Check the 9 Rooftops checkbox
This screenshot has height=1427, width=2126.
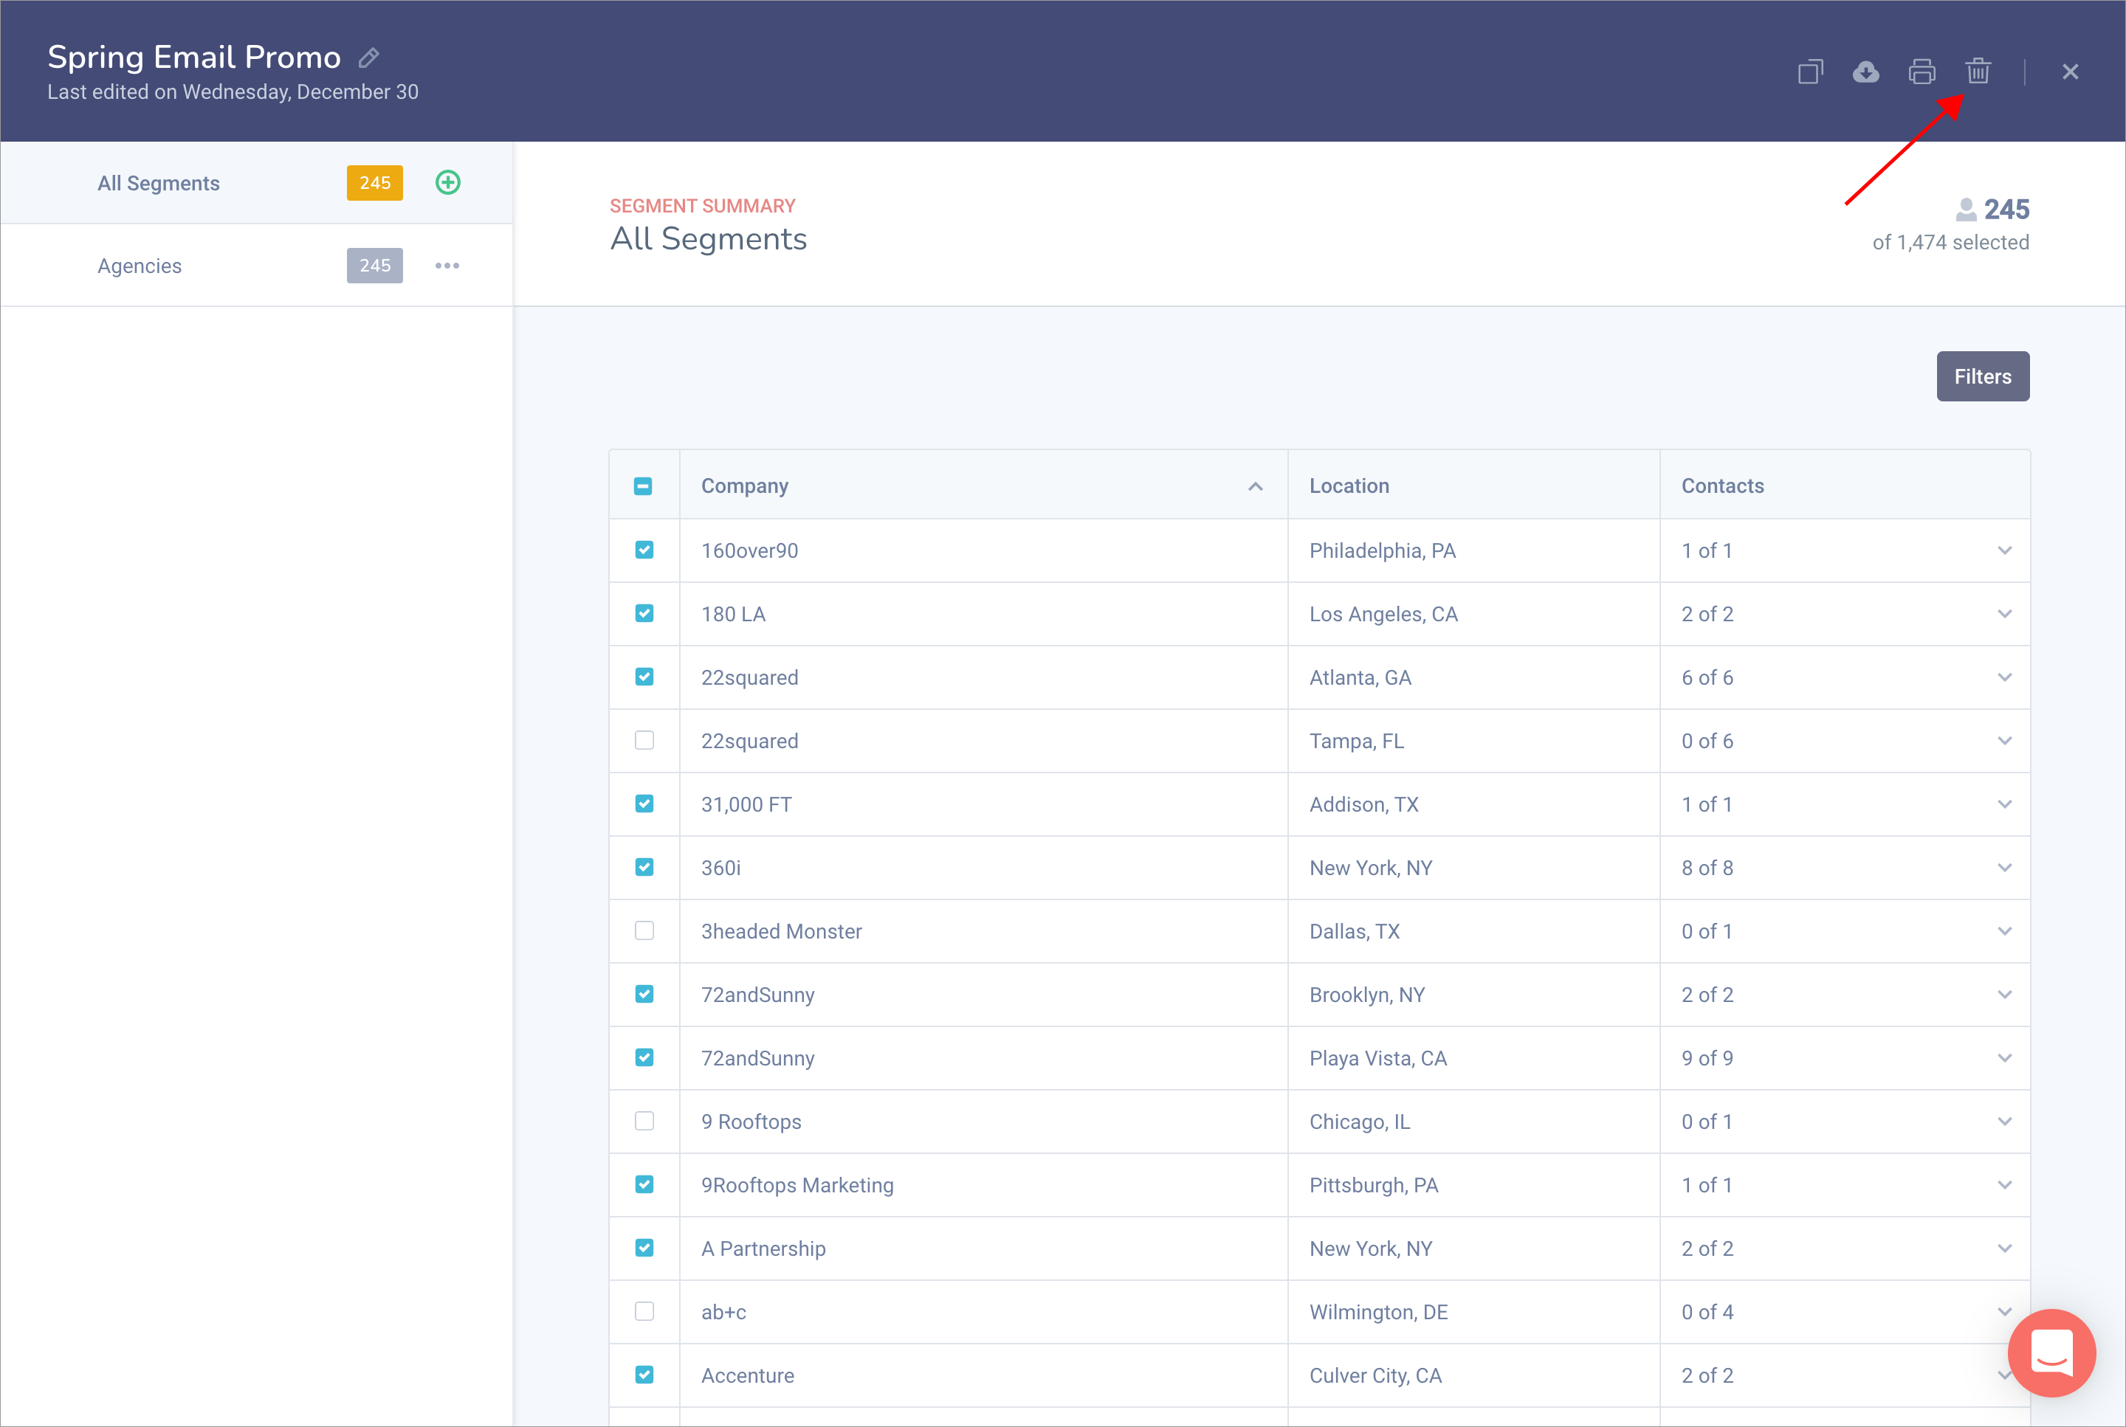click(x=644, y=1122)
